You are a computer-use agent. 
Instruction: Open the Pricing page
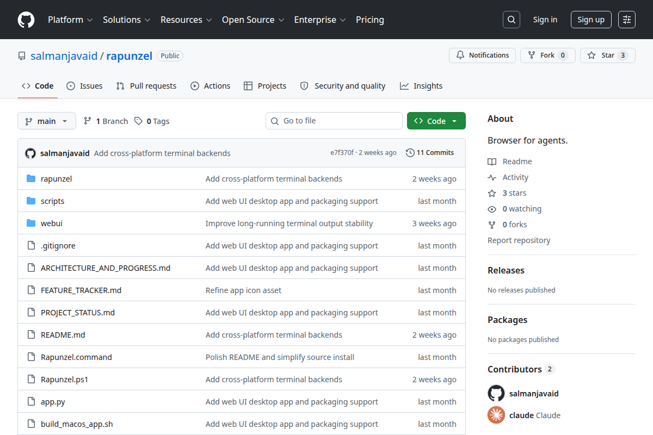(370, 20)
